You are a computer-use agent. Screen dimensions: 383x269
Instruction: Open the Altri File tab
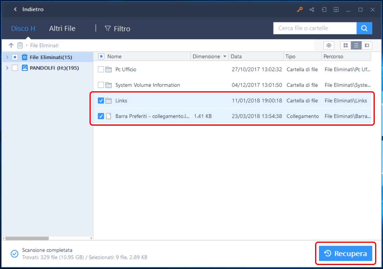[62, 29]
